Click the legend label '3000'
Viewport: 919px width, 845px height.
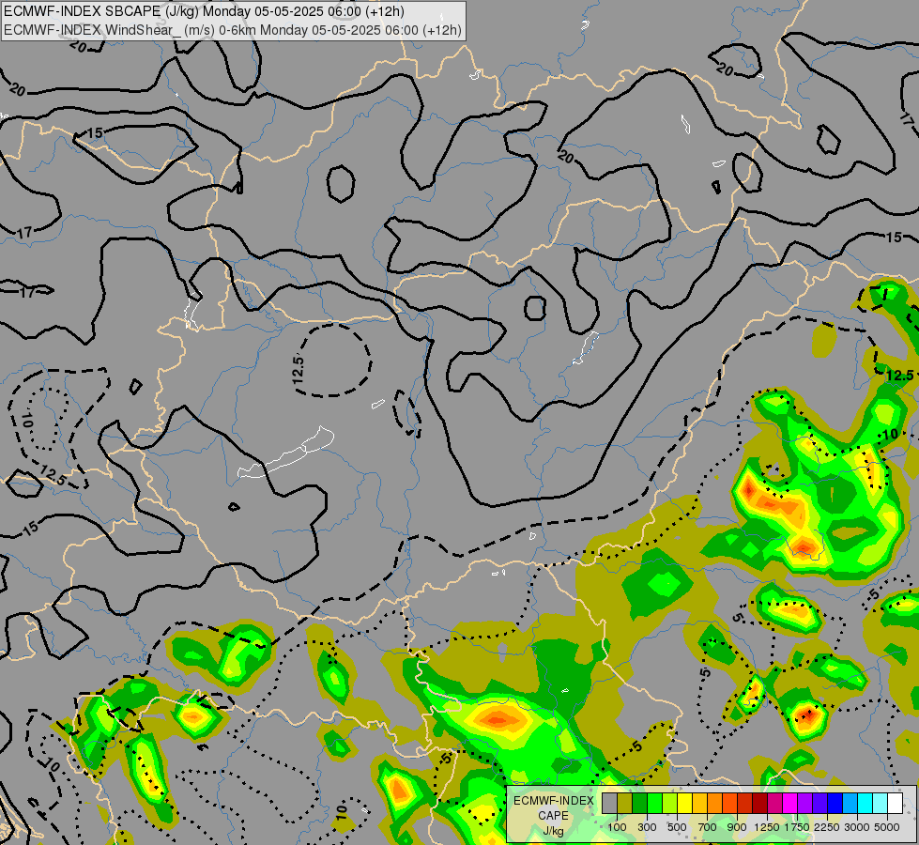click(x=857, y=827)
